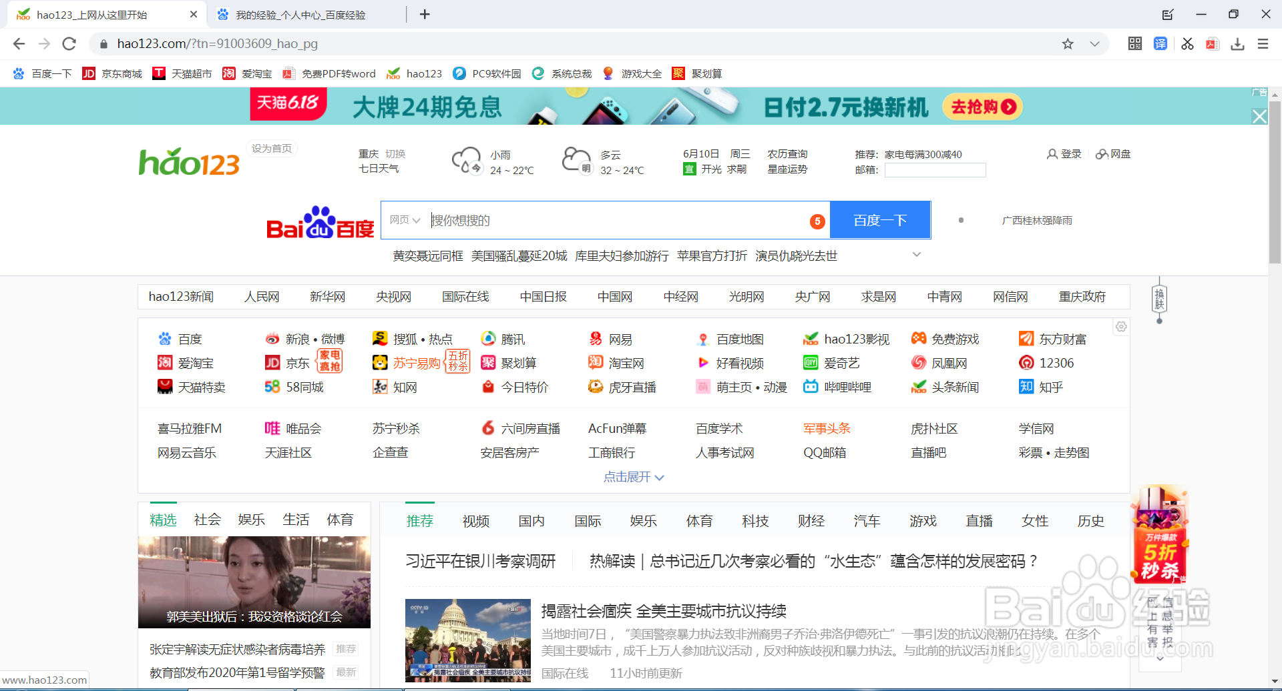The image size is (1282, 691).
Task: Open 京东商城 bookmark
Action: pos(112,73)
